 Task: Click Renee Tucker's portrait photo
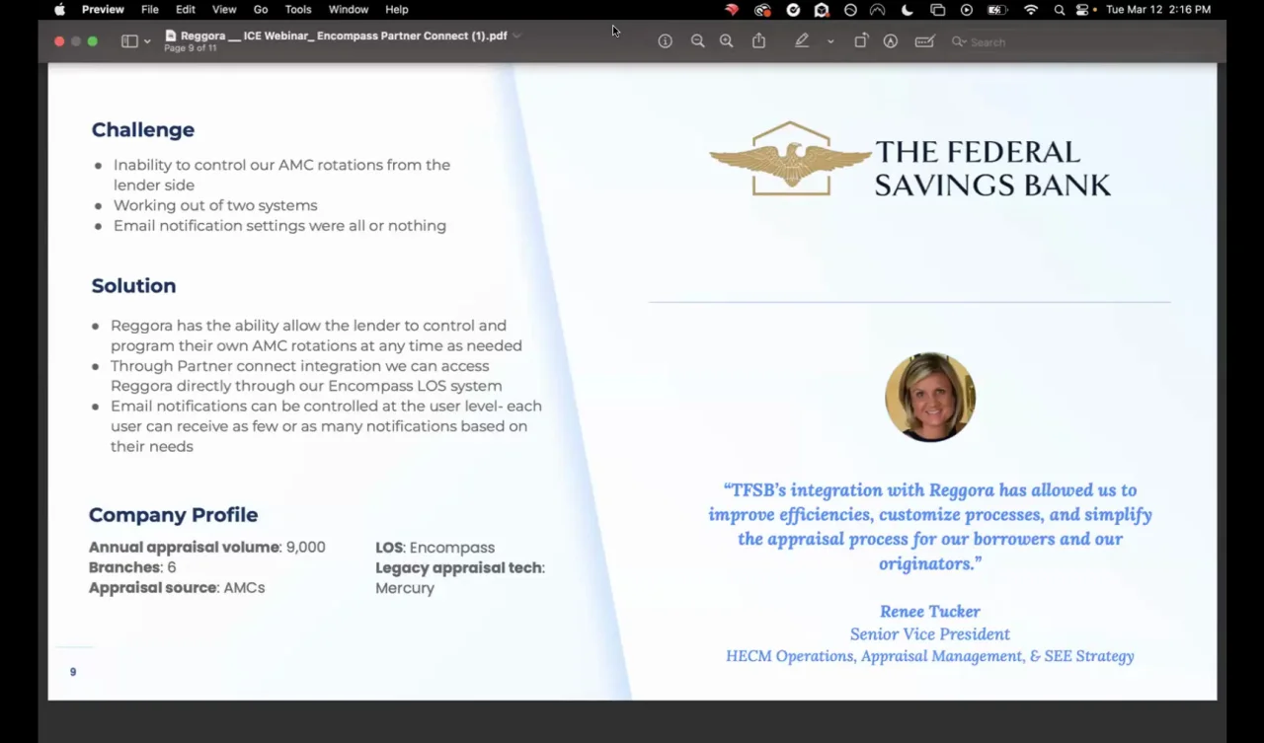pyautogui.click(x=930, y=397)
